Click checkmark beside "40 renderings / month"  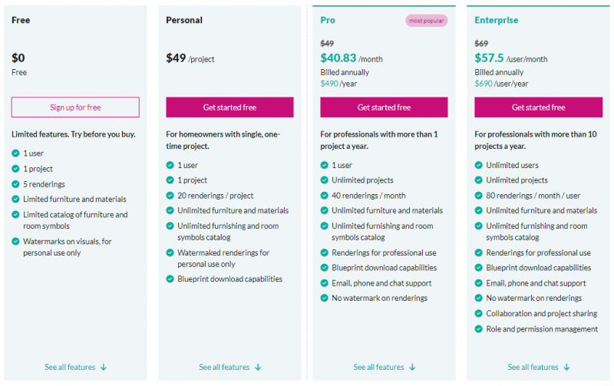325,196
